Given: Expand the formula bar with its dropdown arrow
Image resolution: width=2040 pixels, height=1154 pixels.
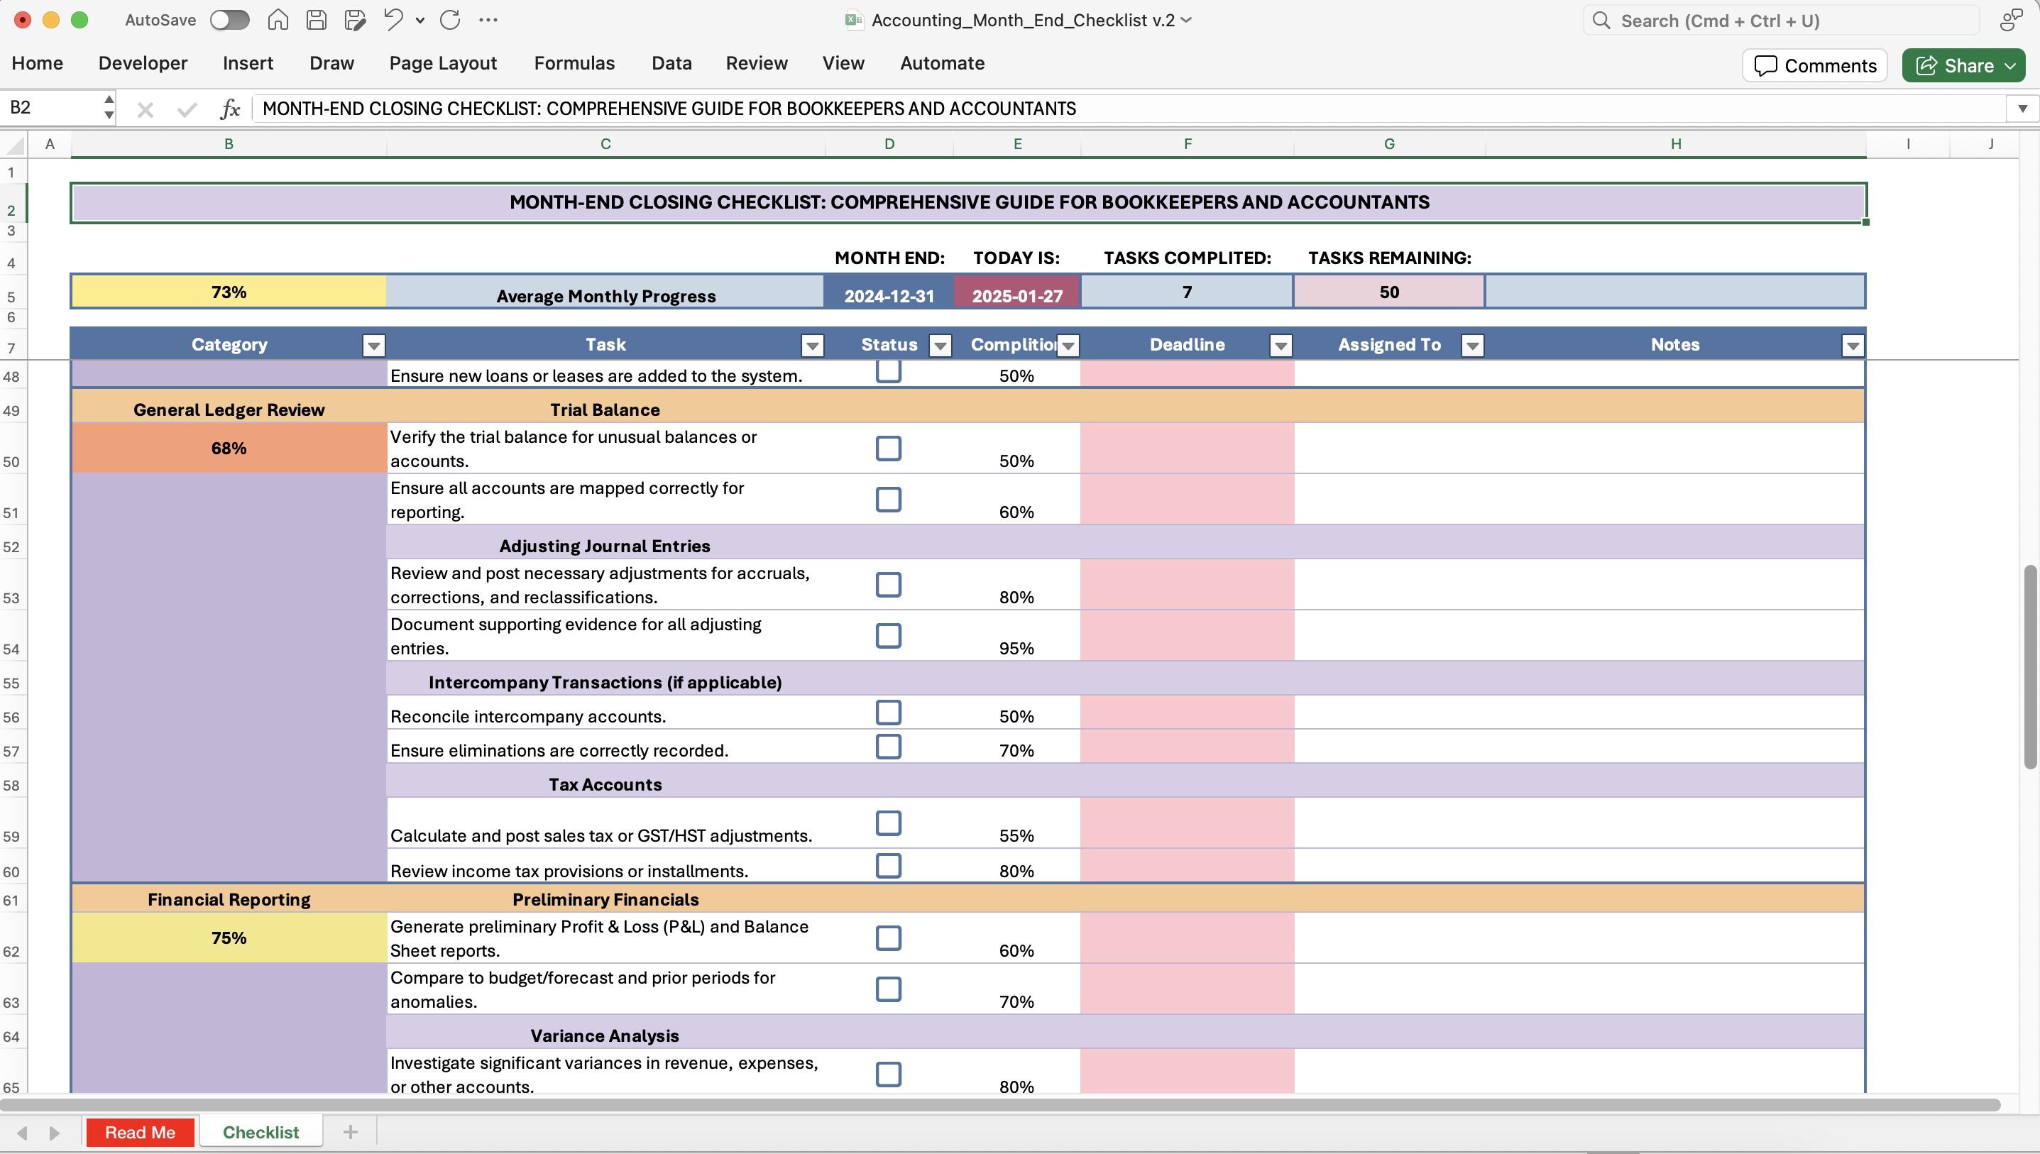Looking at the screenshot, I should tap(2024, 109).
